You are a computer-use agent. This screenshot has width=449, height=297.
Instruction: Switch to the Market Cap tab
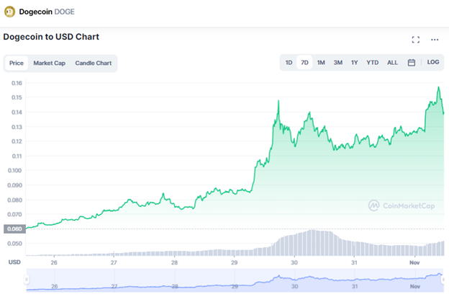point(49,63)
